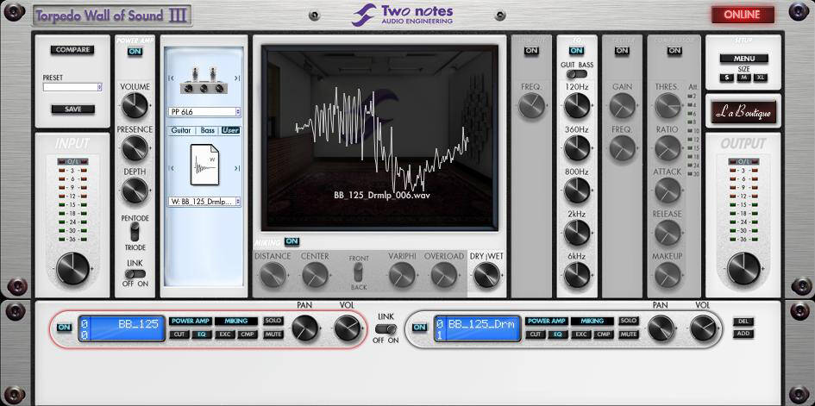Image resolution: width=815 pixels, height=406 pixels.
Task: Go to next power amp model arrow
Action: (237, 78)
